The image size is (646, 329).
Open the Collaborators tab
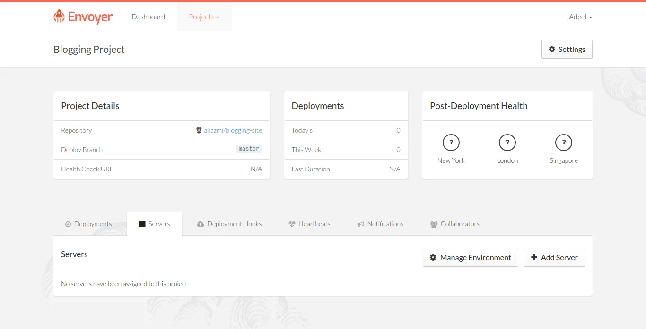click(x=455, y=224)
